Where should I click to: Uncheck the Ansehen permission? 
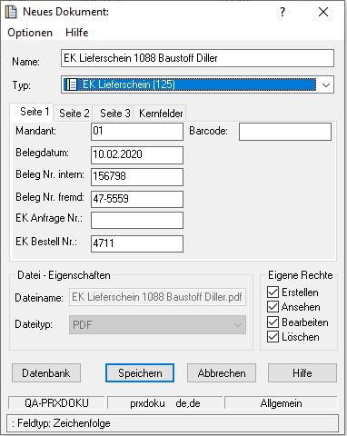273,307
